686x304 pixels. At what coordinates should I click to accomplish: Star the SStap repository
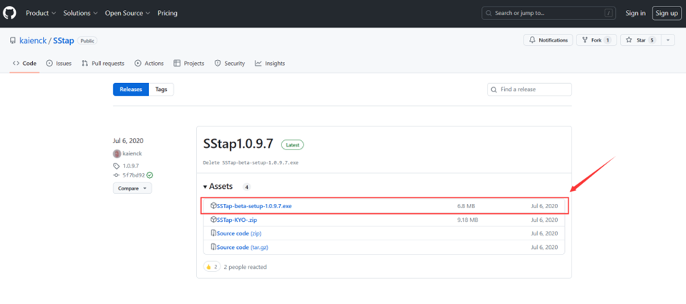pos(641,40)
